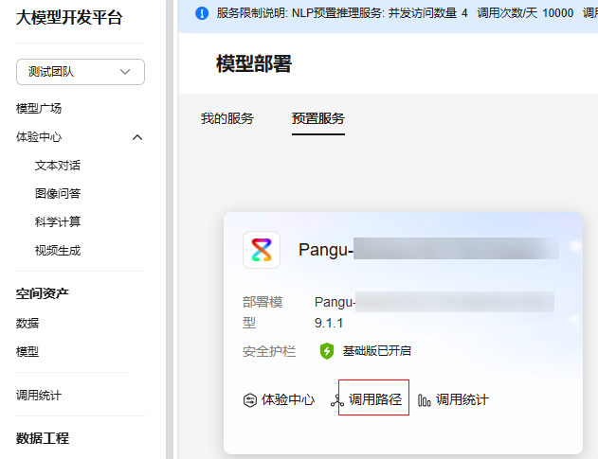Click the 安全护栏 label
This screenshot has width=598, height=459.
coord(269,351)
